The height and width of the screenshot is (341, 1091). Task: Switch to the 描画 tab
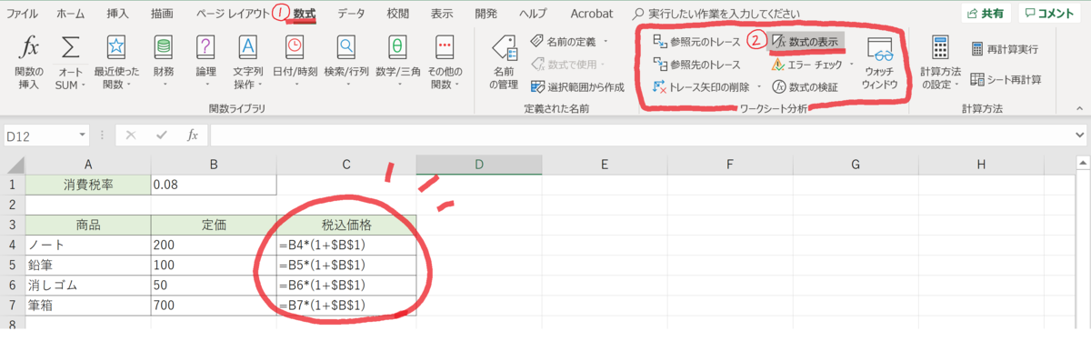click(x=163, y=14)
